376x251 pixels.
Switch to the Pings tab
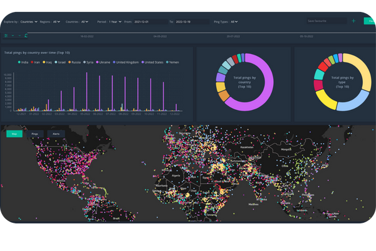[34, 134]
